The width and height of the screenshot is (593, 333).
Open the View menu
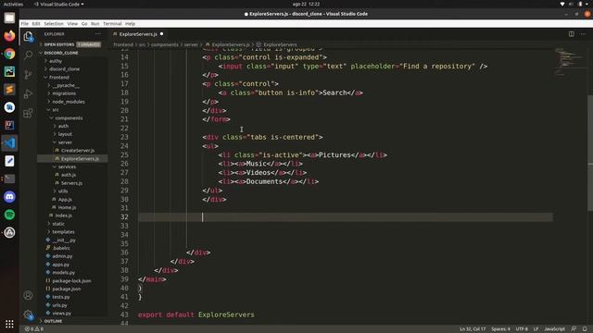tap(72, 23)
